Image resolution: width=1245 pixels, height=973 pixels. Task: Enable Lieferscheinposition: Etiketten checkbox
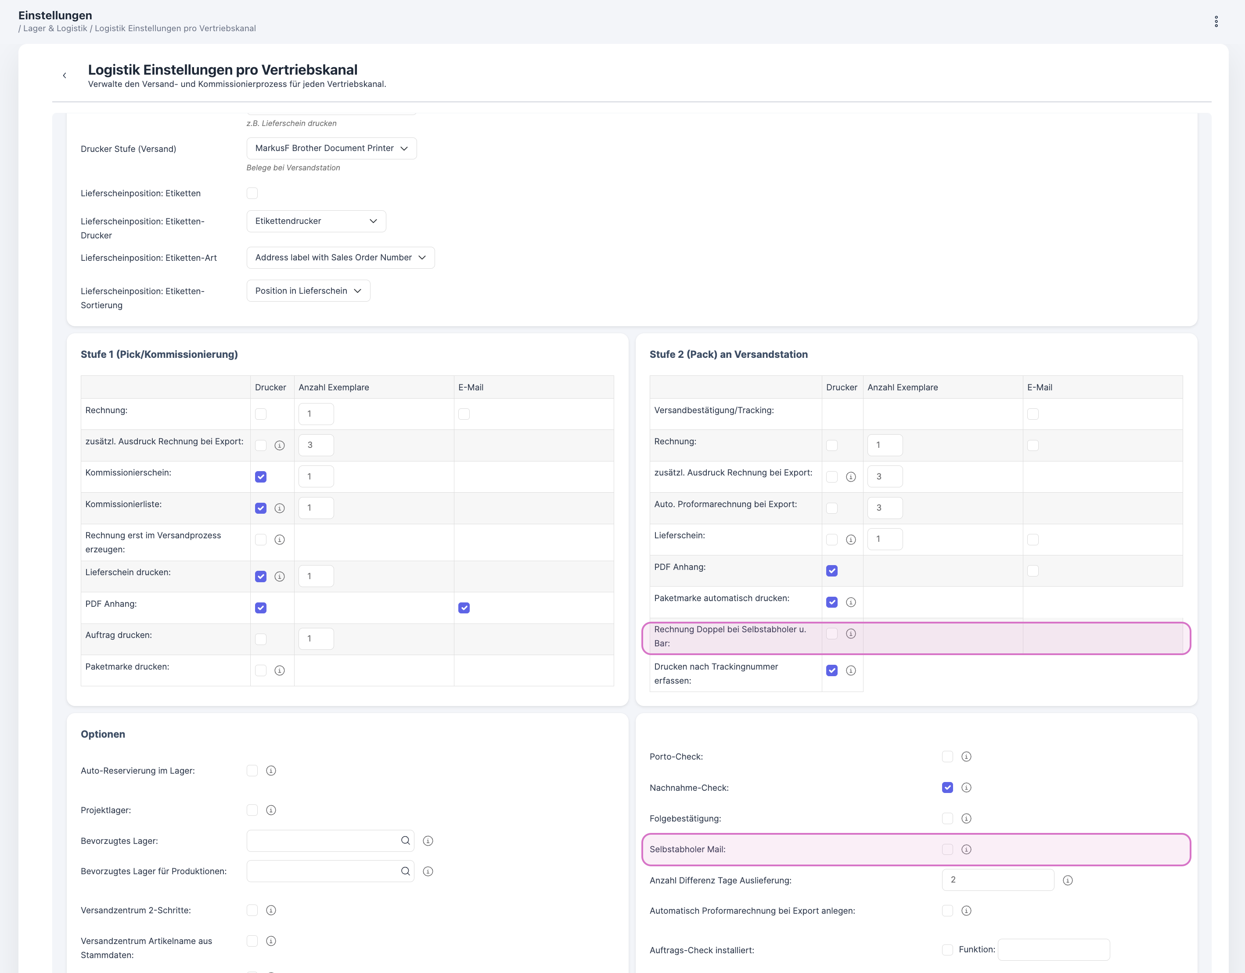tap(252, 193)
